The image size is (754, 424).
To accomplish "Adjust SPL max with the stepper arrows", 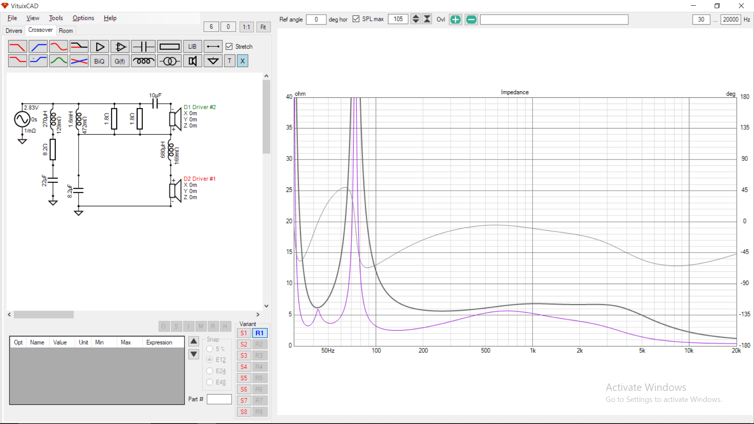I will pos(415,19).
